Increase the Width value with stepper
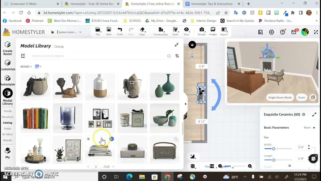The image size is (321, 181). [x=309, y=146]
